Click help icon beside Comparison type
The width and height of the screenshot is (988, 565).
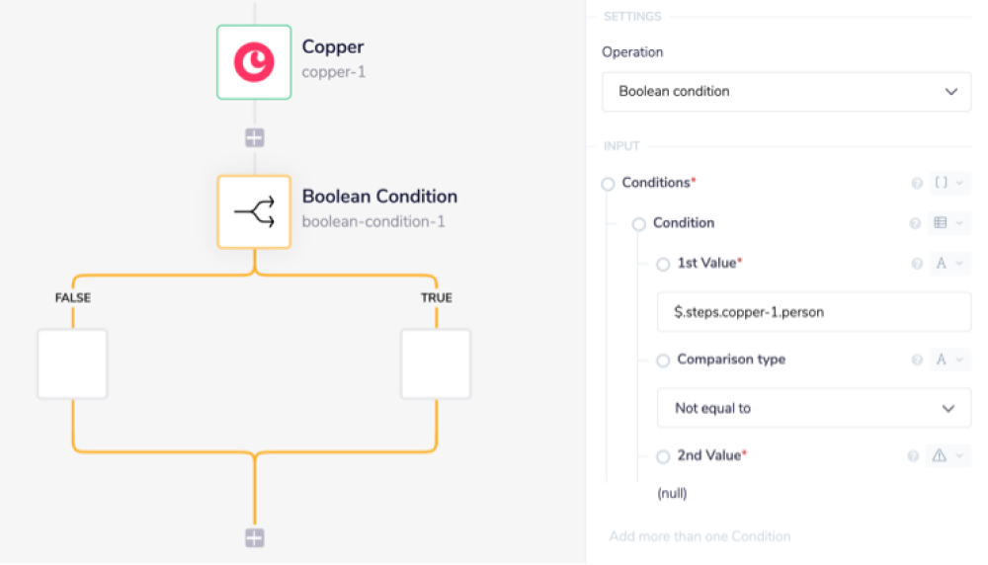pyautogui.click(x=916, y=361)
